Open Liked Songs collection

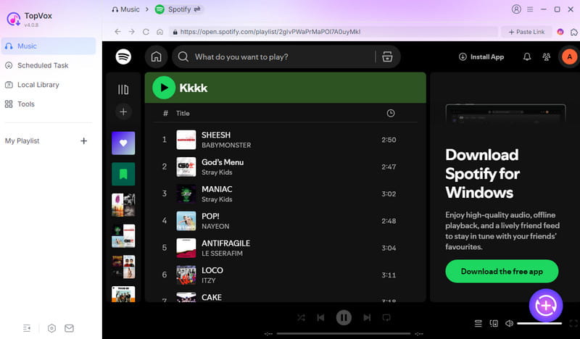[x=123, y=143]
